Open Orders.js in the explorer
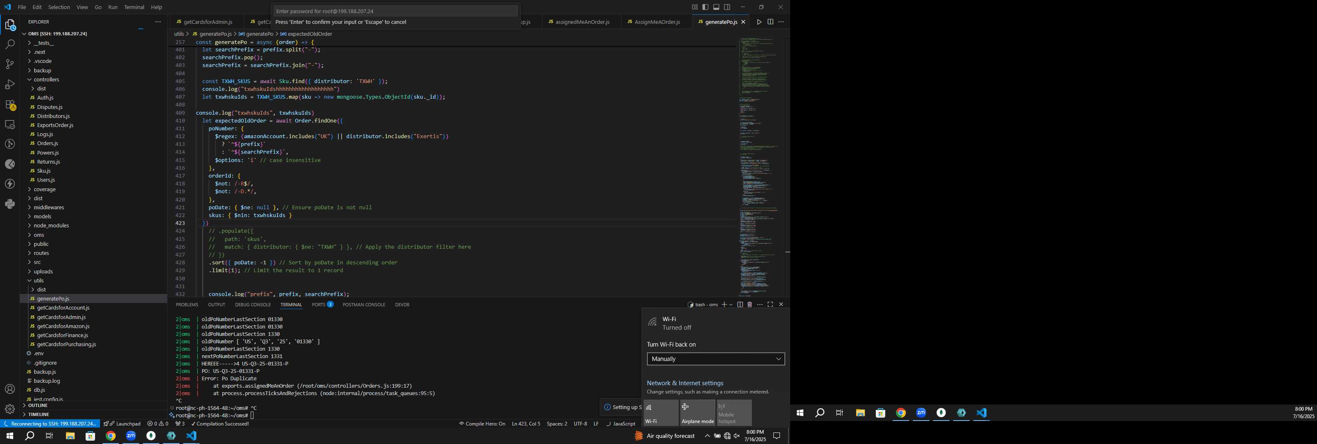1317x444 pixels. tap(48, 143)
